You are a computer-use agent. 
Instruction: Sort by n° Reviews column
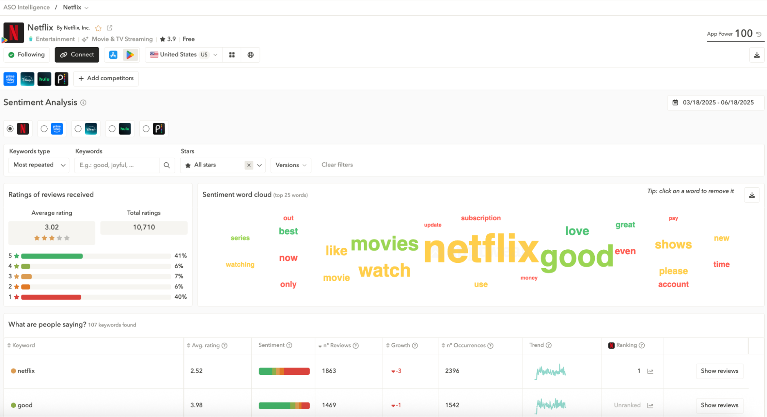[x=334, y=346]
